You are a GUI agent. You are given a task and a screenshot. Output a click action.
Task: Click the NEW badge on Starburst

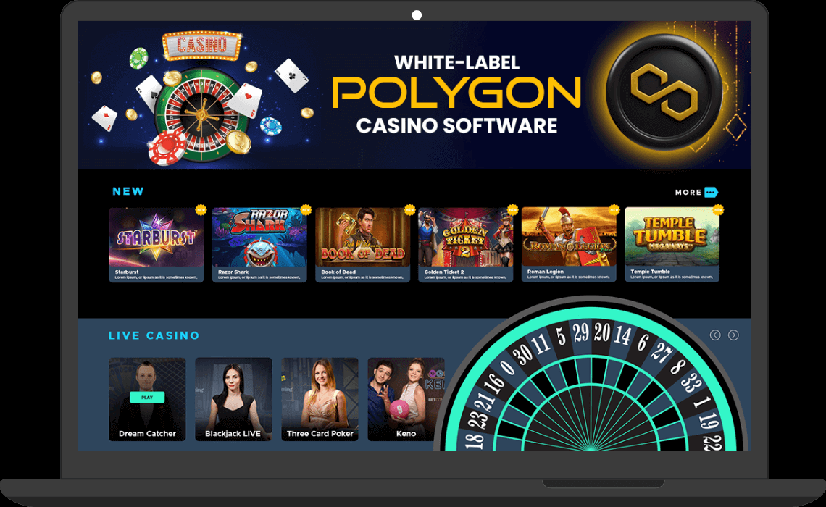(201, 209)
